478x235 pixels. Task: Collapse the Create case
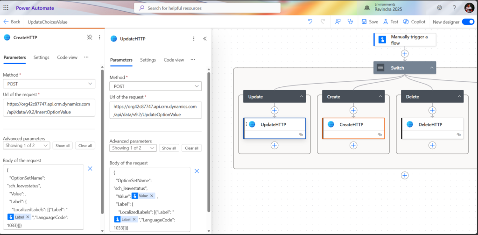pos(380,96)
